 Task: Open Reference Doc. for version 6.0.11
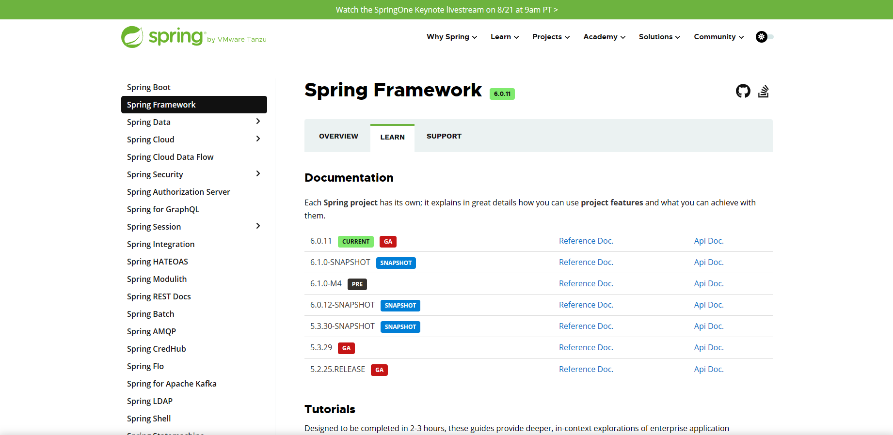[x=586, y=241]
